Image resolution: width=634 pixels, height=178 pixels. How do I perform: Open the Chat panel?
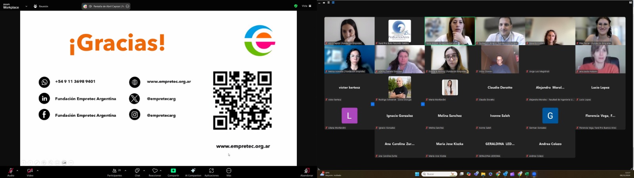coord(137,171)
